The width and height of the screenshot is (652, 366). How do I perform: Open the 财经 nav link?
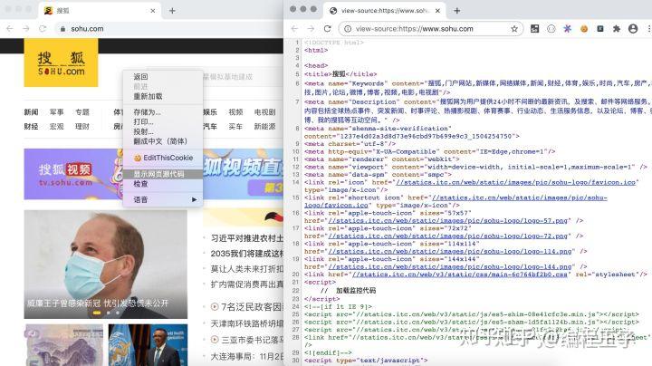(x=31, y=126)
